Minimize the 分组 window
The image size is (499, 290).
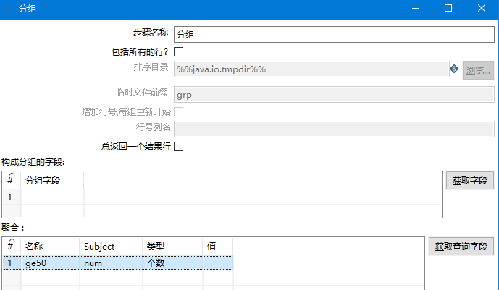coord(416,8)
